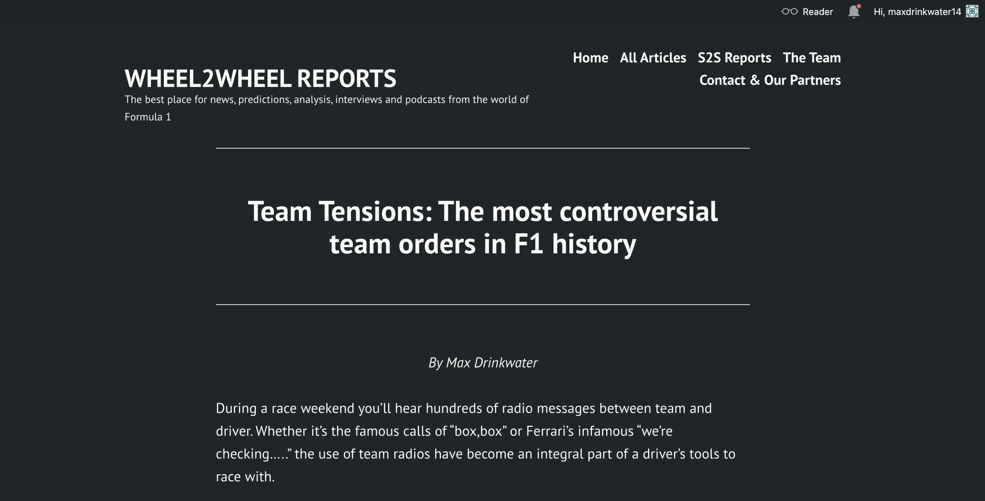This screenshot has height=501, width=985.
Task: Open the Hi, maxdrinkwater14 account menu
Action: click(917, 12)
